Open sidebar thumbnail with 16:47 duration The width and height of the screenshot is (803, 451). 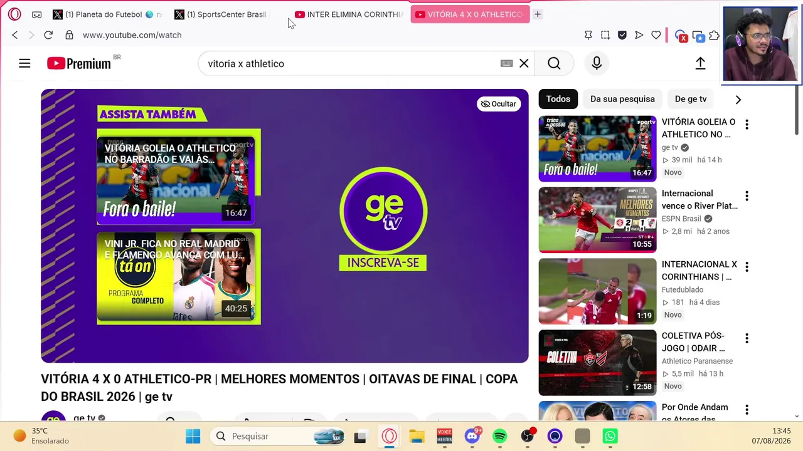(597, 148)
